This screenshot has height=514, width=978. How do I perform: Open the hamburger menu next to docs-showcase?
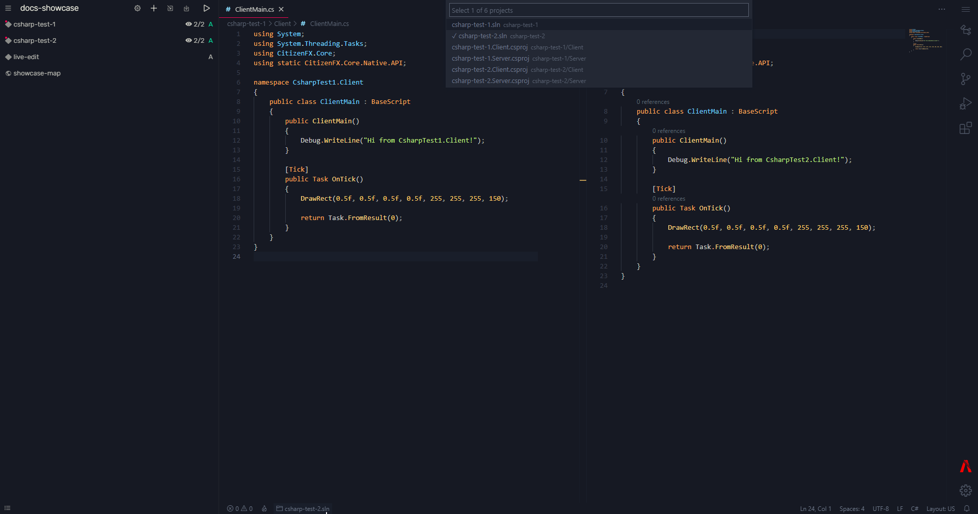click(x=8, y=8)
